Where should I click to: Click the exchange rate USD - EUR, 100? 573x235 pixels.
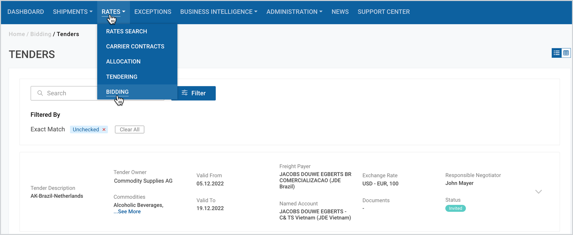(x=381, y=183)
